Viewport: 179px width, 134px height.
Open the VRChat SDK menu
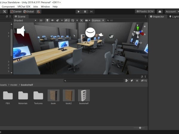click(x=24, y=7)
